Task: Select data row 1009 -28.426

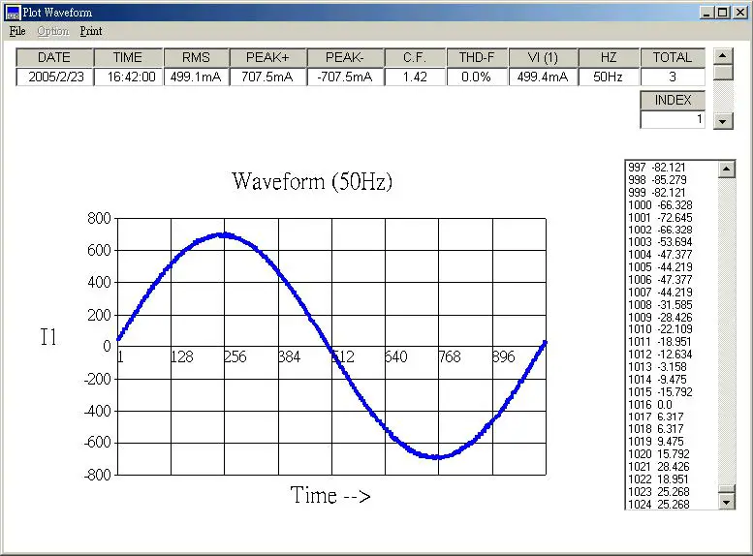Action: (673, 318)
